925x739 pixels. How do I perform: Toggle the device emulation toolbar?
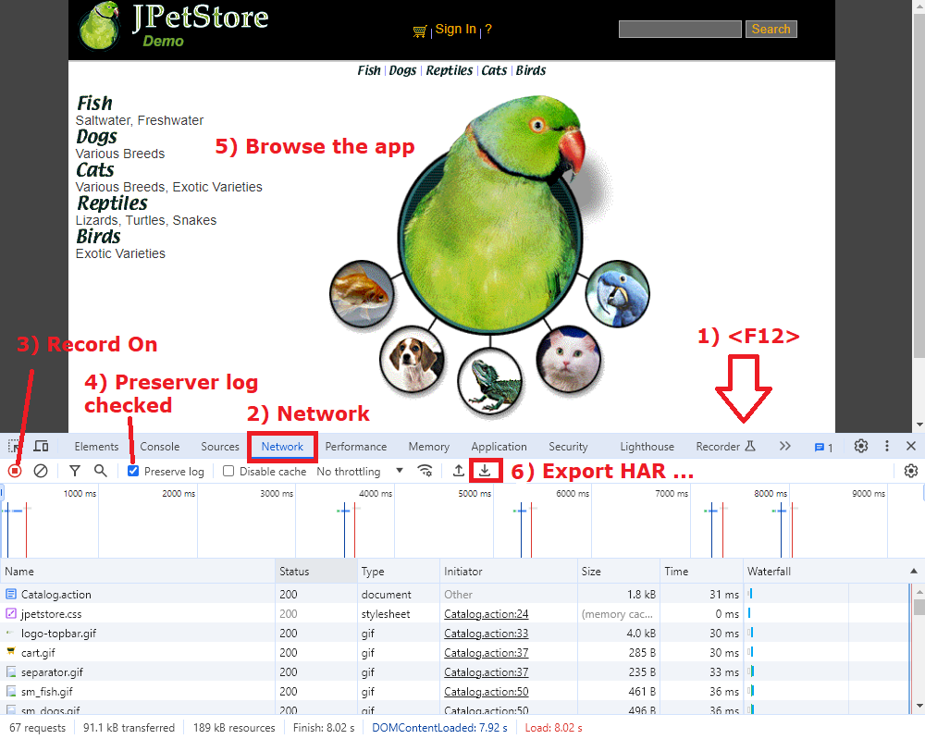[x=41, y=446]
